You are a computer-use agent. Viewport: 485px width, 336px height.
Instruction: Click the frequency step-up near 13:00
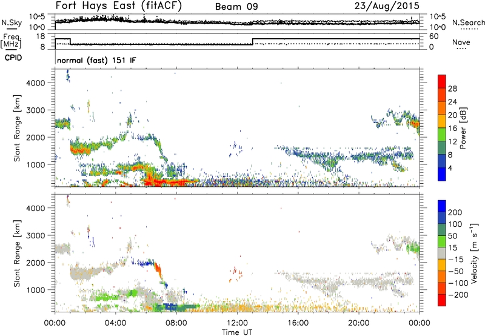click(x=253, y=41)
